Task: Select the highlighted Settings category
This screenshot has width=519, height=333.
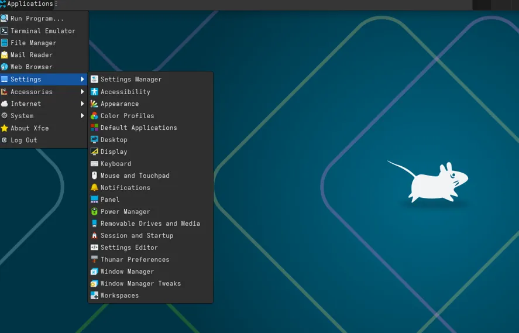Action: (x=44, y=79)
